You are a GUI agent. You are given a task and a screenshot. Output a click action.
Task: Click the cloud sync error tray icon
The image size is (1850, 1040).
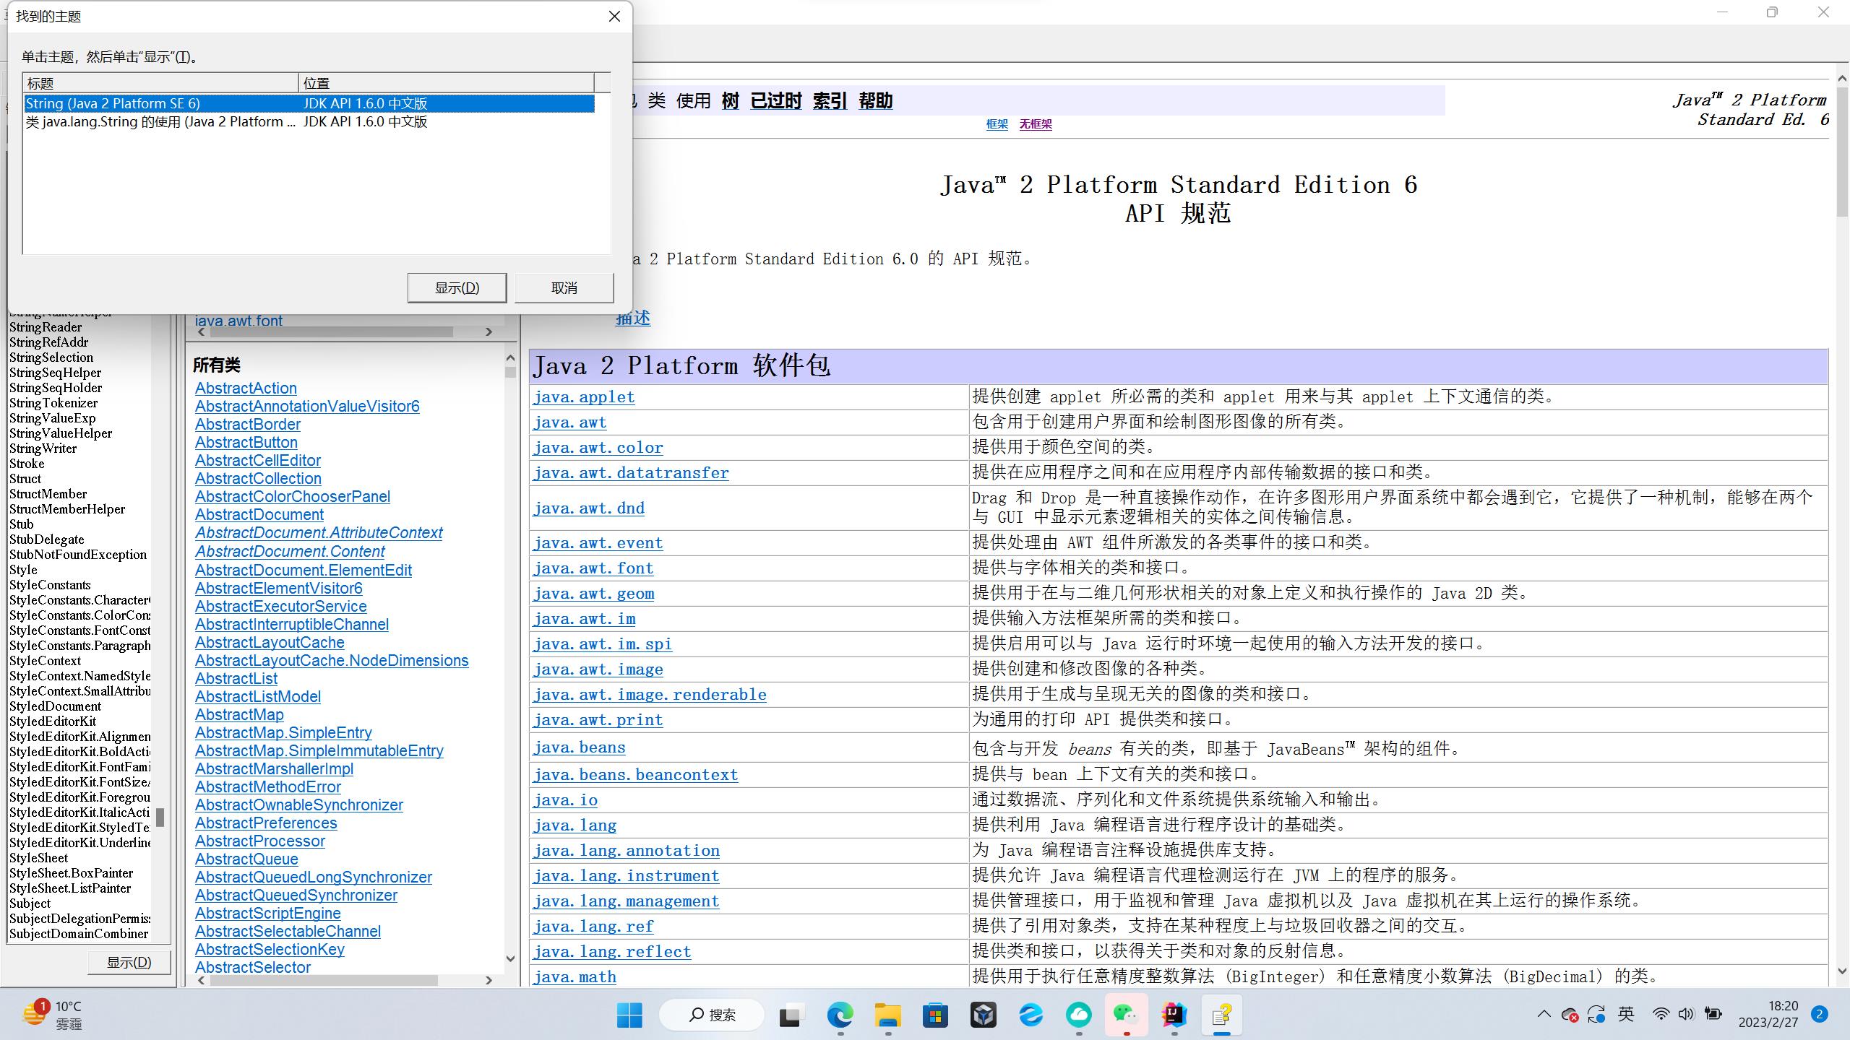coord(1570,1015)
